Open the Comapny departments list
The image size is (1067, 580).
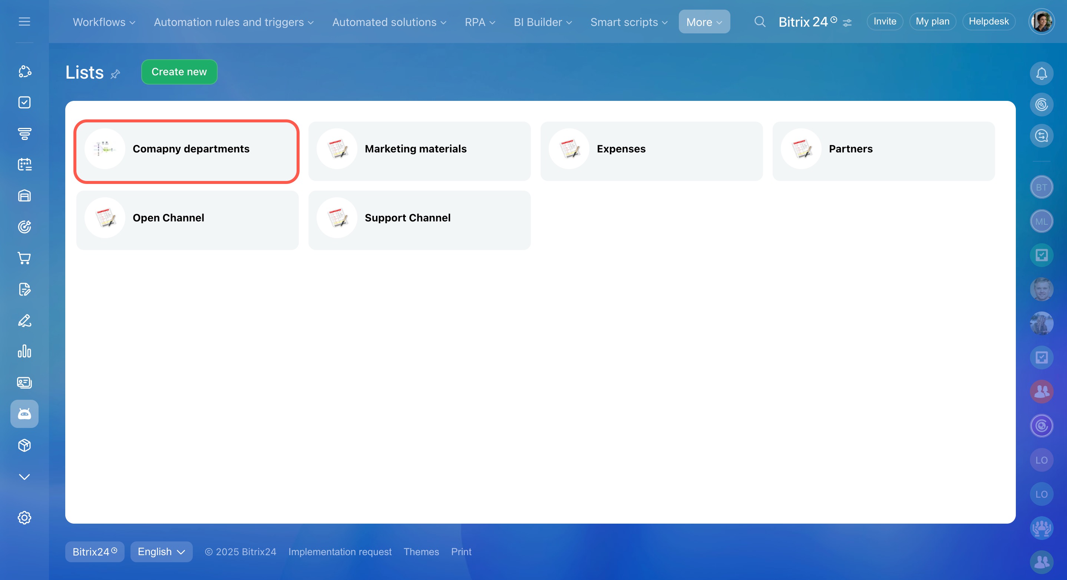click(x=187, y=151)
